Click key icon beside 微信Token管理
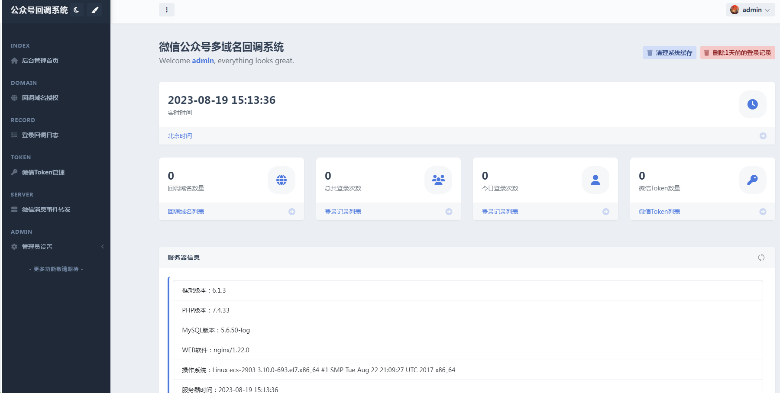The height and width of the screenshot is (393, 780). tap(14, 172)
